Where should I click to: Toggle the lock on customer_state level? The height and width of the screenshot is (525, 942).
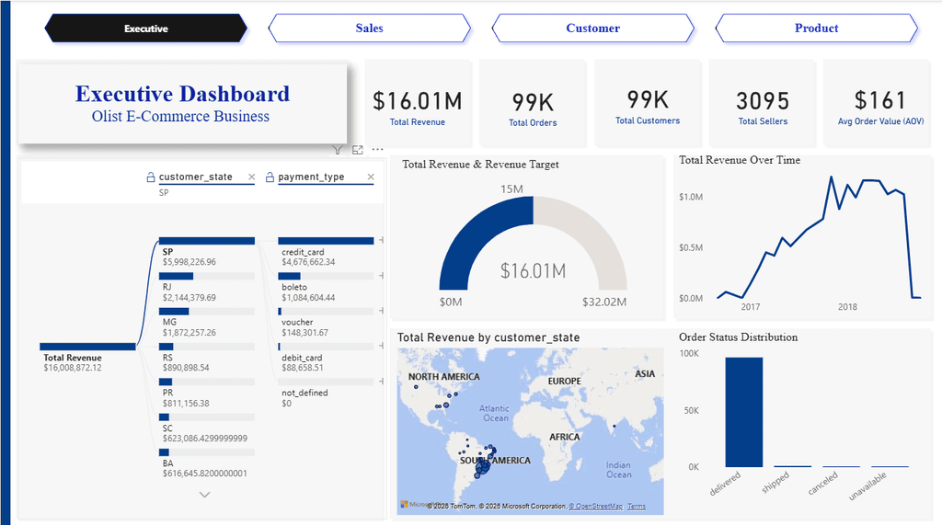click(151, 177)
